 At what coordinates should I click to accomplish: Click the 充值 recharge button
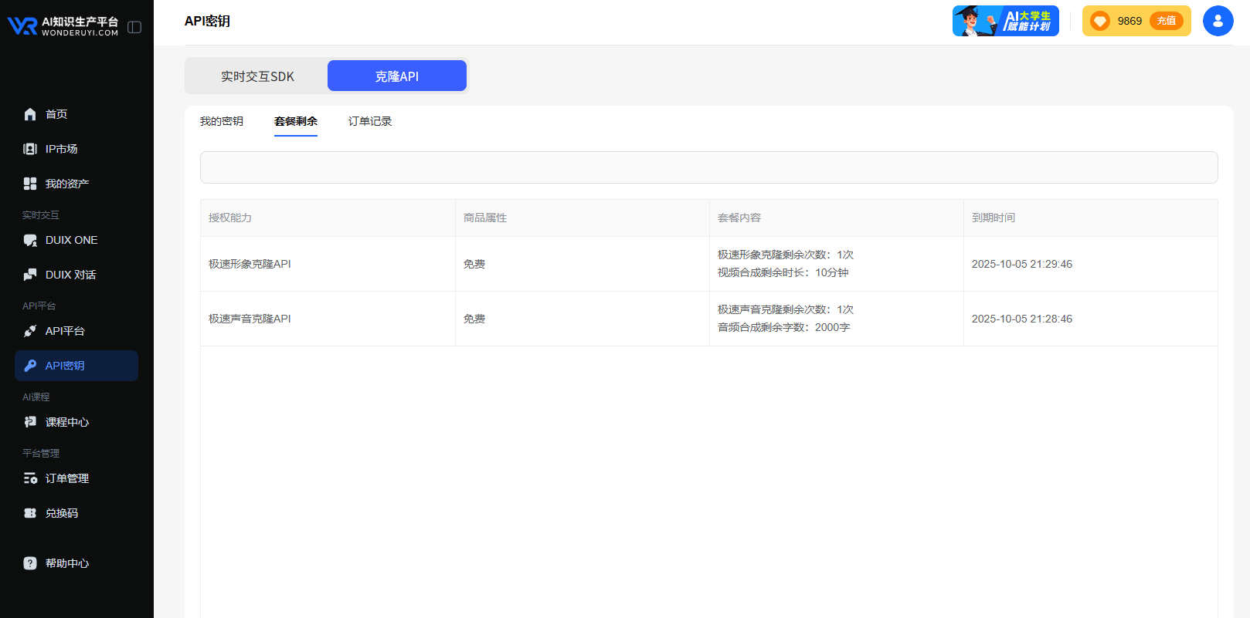tap(1166, 21)
